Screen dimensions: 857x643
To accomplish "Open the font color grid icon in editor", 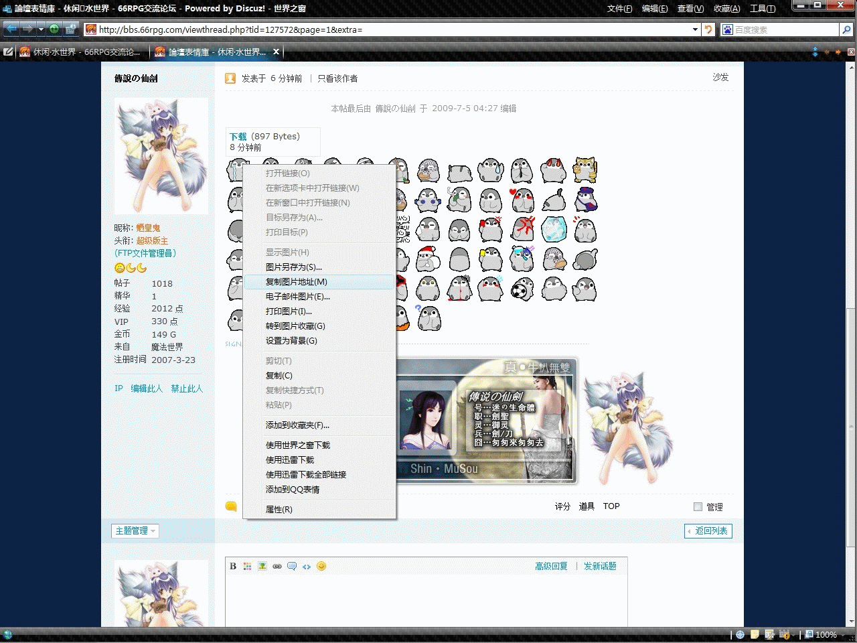I will tap(248, 566).
